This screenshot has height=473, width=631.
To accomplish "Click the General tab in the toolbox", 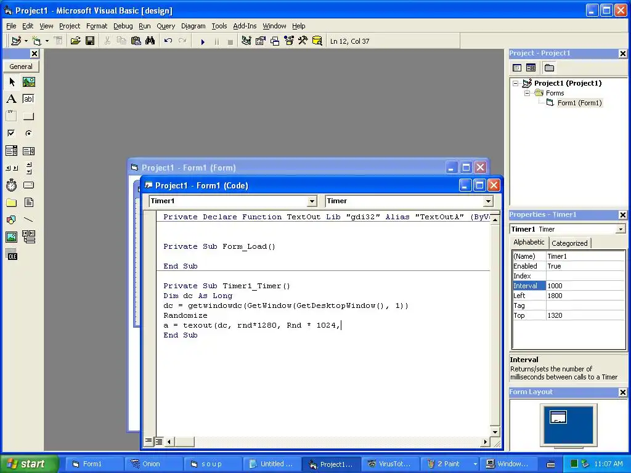I will [x=21, y=67].
